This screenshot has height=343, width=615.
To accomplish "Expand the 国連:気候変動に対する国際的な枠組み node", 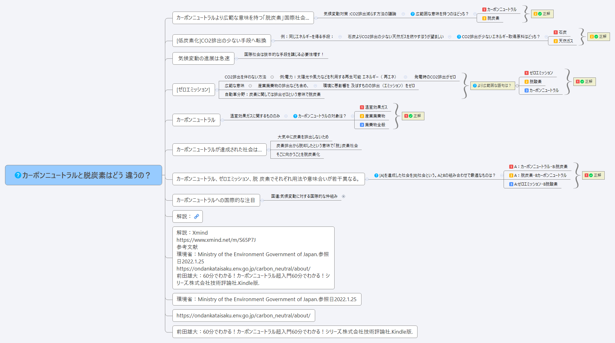I will 344,196.
